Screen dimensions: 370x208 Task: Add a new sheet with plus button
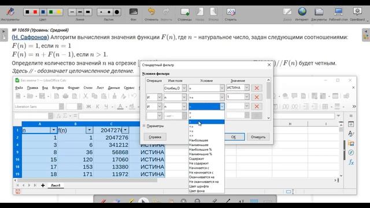43,185
